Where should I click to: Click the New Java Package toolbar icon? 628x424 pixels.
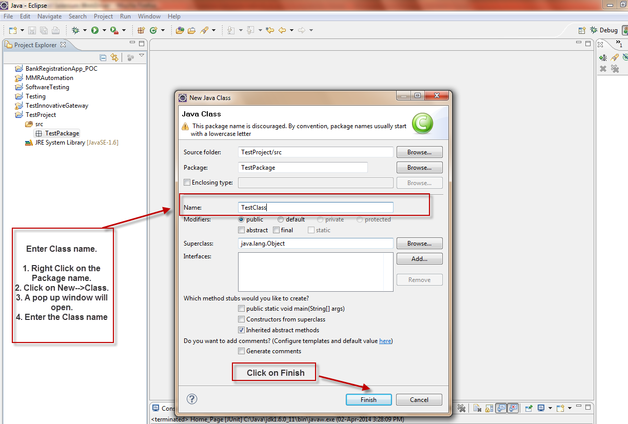coord(141,30)
